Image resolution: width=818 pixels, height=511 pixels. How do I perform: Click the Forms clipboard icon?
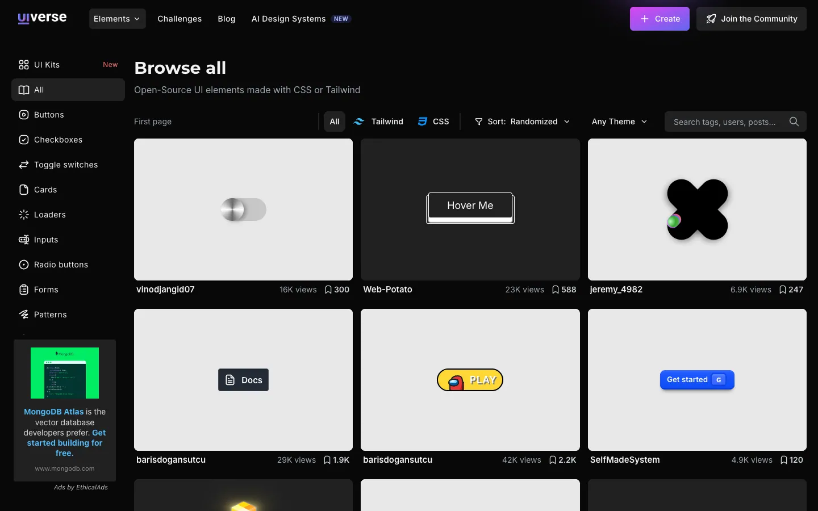pos(24,290)
